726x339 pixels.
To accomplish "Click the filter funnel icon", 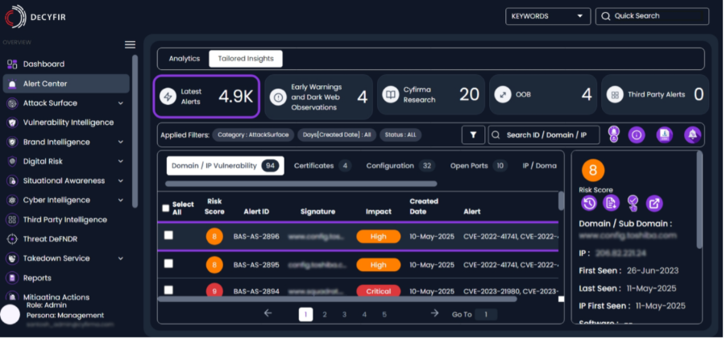I will pos(473,135).
